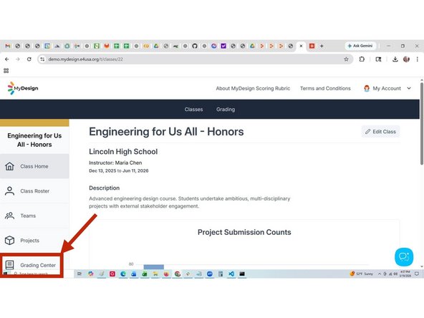Viewport: 424px width, 318px height.
Task: Open the weather widget showing Sunny
Action: [x=361, y=274]
